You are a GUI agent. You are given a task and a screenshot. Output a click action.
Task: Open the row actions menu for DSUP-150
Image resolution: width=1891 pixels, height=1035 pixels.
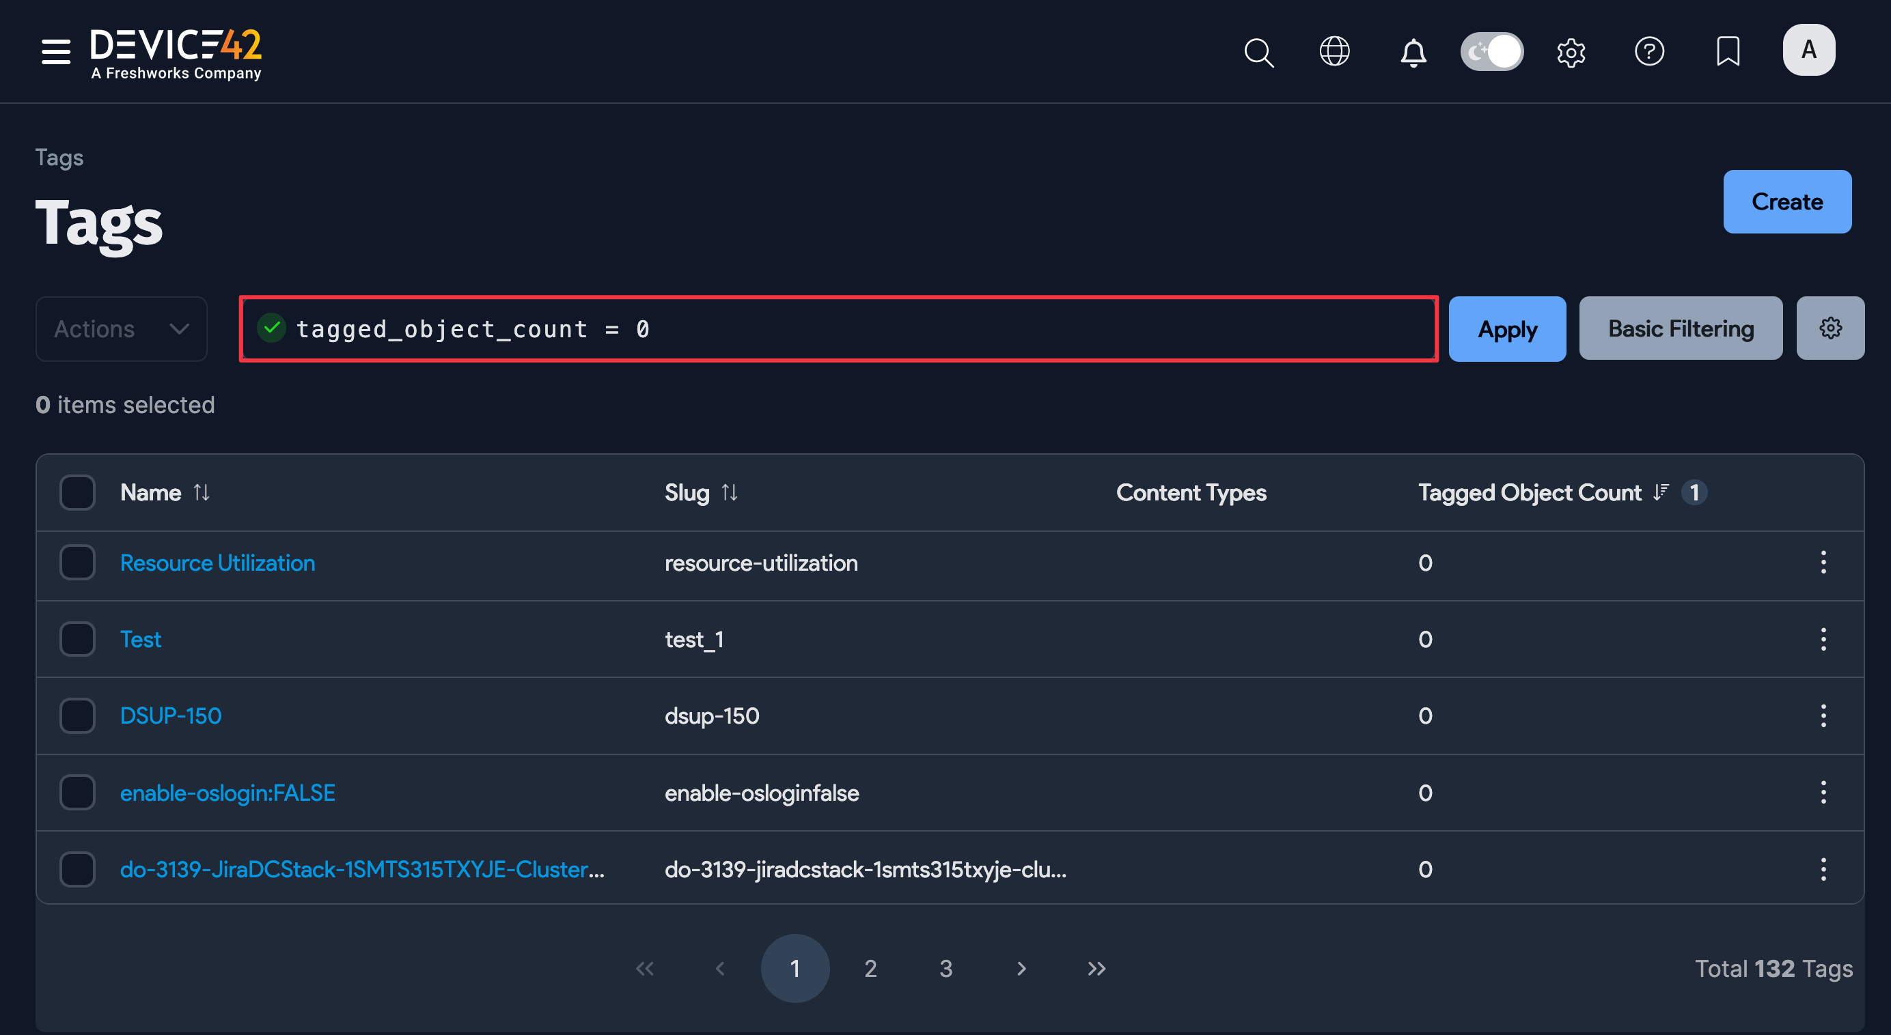pos(1823,716)
